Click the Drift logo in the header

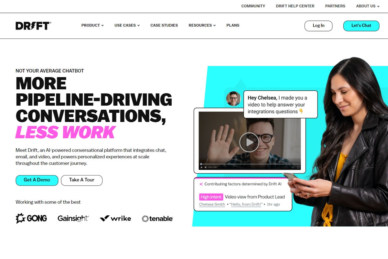point(33,26)
